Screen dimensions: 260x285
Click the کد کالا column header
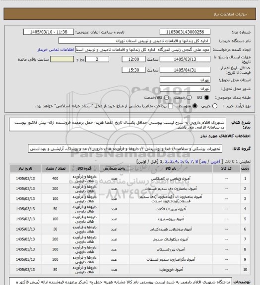(x=226, y=169)
